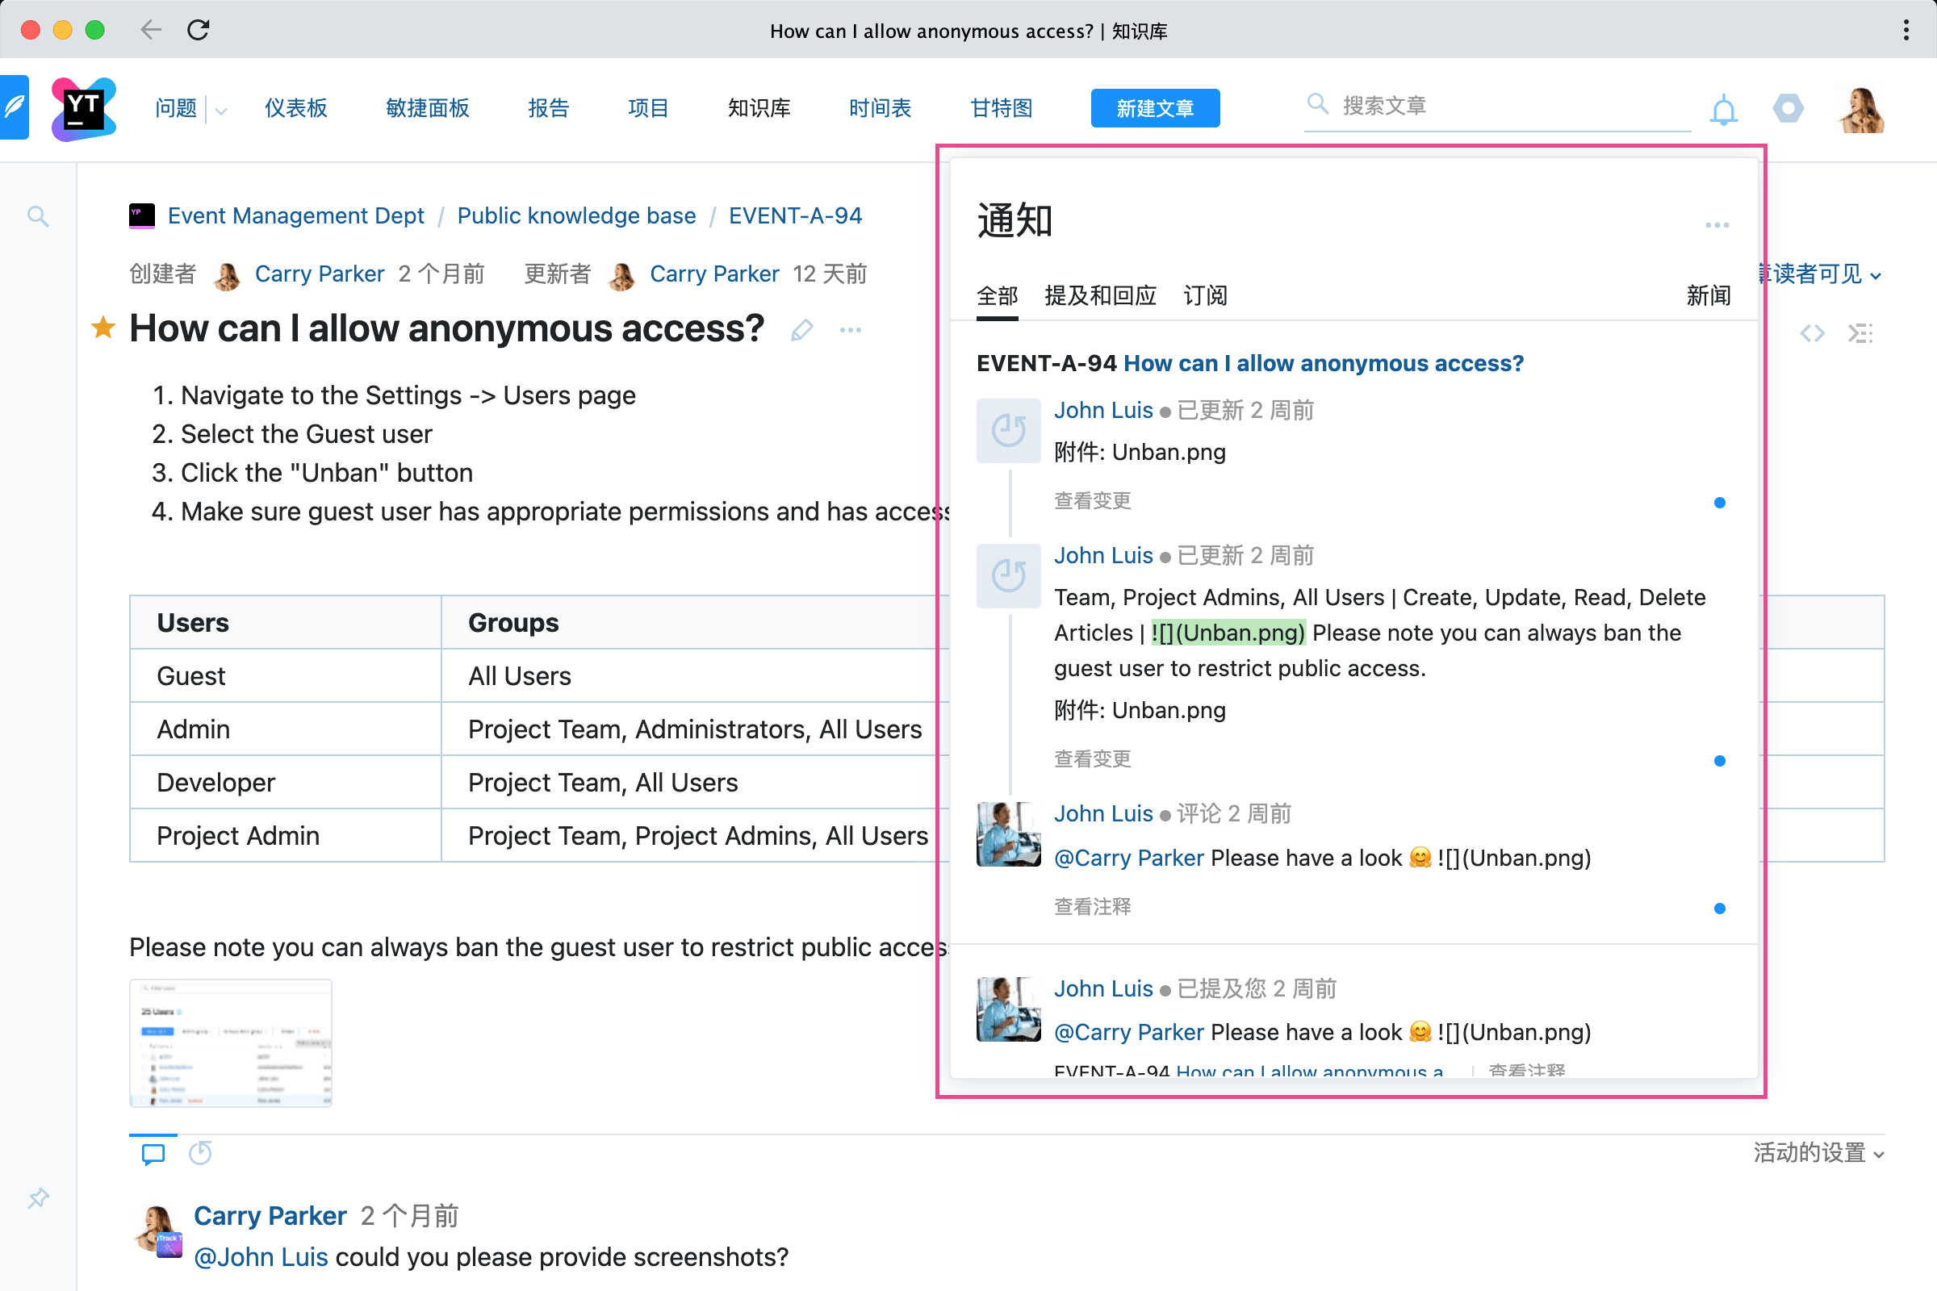The height and width of the screenshot is (1291, 1937).
Task: Select the comments activity icon
Action: click(153, 1153)
